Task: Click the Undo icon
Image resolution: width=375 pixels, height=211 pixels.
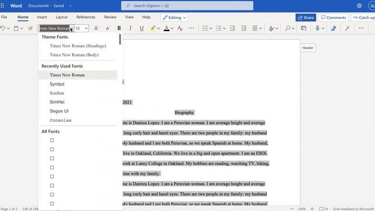Action: click(2, 28)
